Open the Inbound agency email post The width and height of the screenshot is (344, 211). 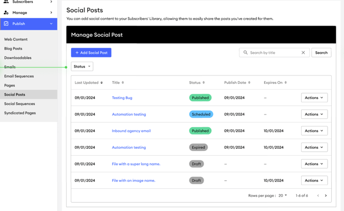click(131, 131)
